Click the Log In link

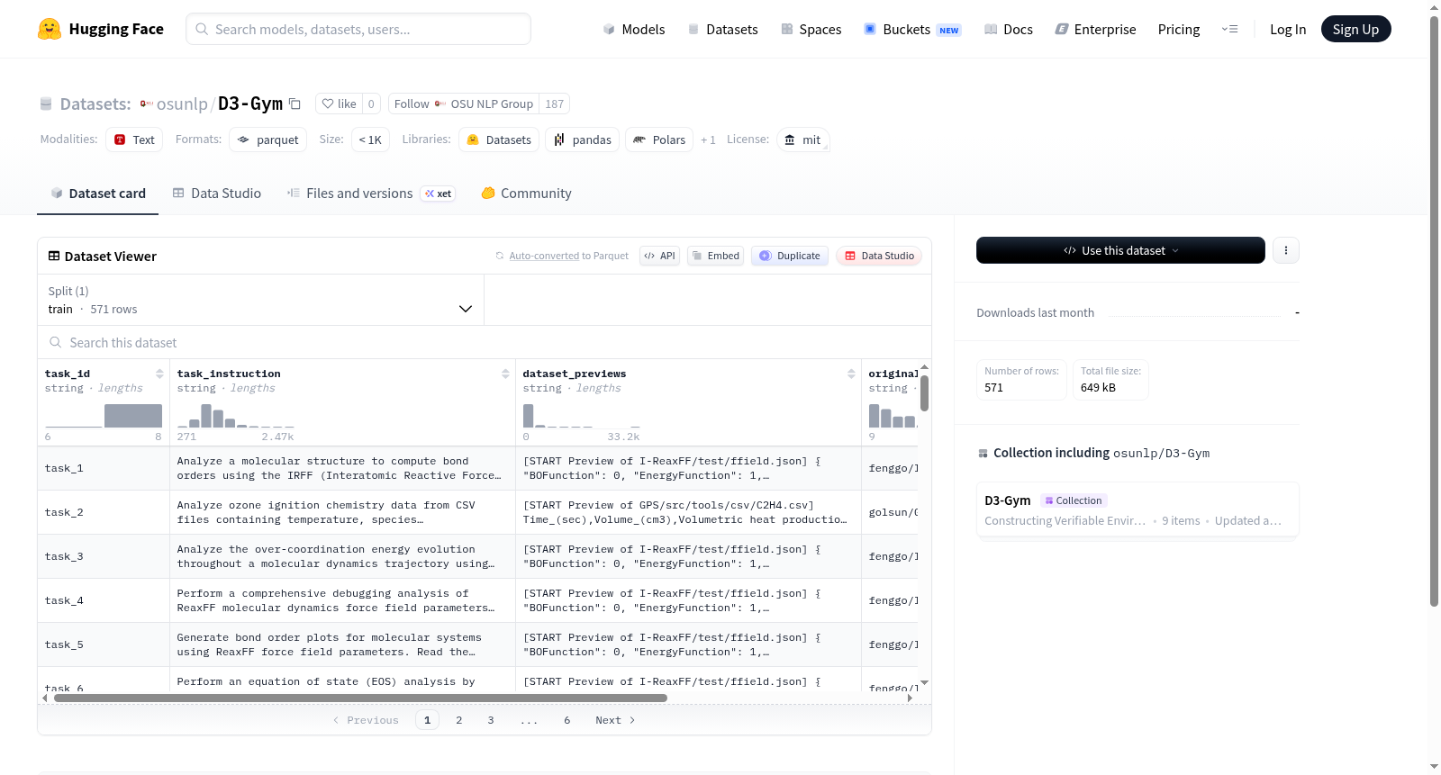[x=1288, y=29]
